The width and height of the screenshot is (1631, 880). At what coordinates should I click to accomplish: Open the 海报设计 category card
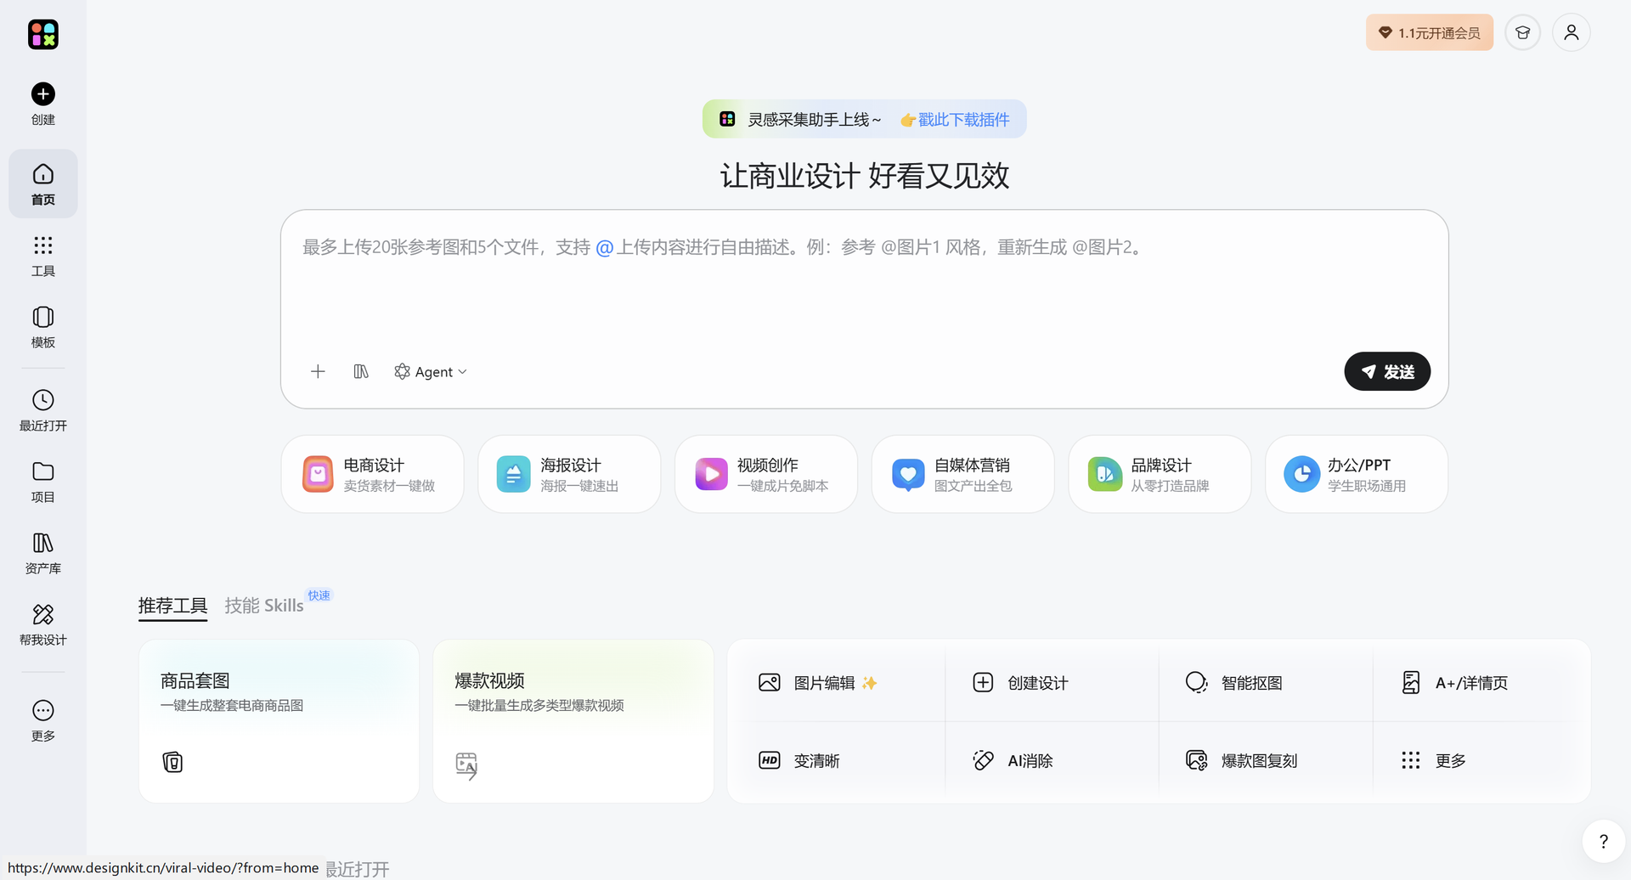tap(569, 474)
